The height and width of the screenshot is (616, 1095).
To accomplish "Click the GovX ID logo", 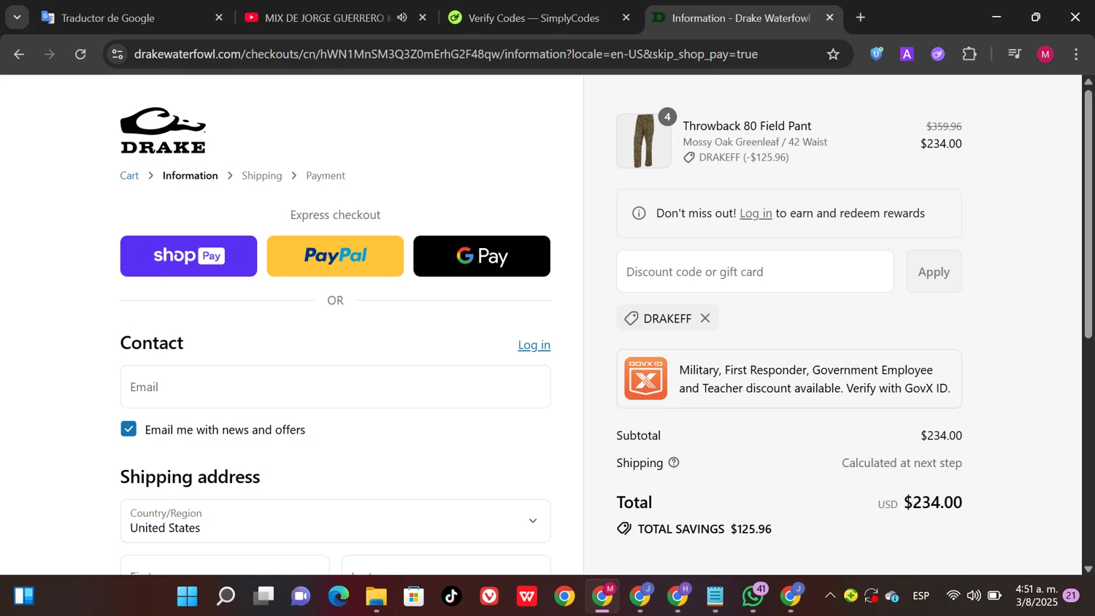I will tap(645, 379).
